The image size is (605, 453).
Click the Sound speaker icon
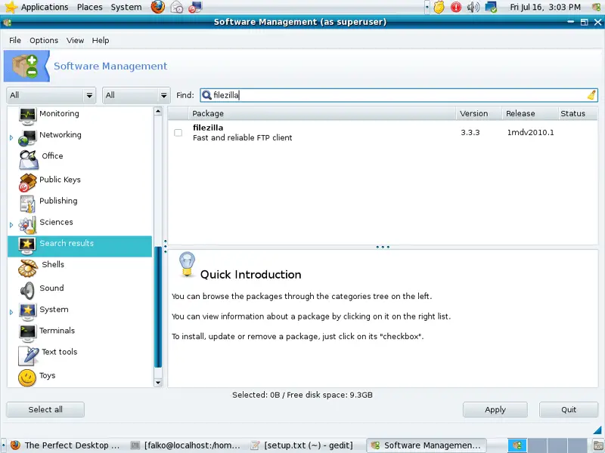click(27, 291)
